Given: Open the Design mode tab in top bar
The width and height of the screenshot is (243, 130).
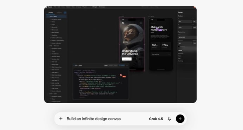Looking at the screenshot, I should click(95, 7).
